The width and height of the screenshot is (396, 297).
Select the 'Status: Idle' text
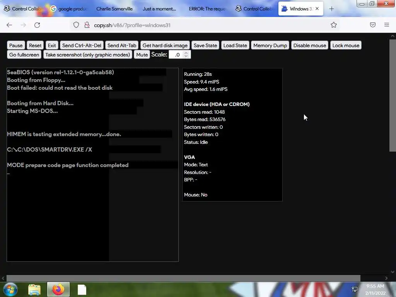(196, 142)
